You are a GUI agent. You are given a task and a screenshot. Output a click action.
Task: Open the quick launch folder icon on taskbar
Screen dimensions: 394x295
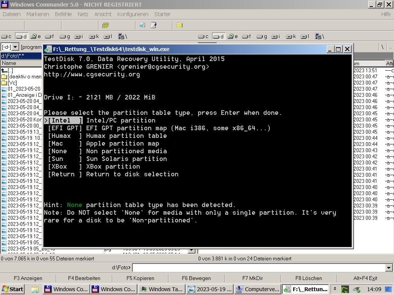click(35, 289)
